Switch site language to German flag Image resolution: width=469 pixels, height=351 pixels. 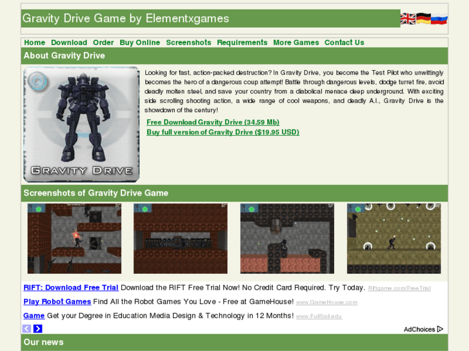pos(424,19)
